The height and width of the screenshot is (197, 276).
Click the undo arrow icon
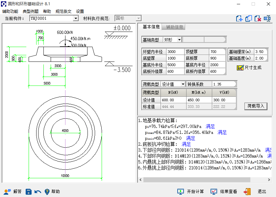pyautogui.click(x=38, y=191)
